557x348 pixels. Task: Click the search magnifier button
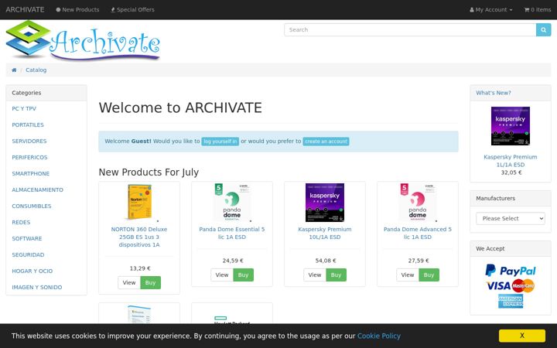pyautogui.click(x=543, y=30)
